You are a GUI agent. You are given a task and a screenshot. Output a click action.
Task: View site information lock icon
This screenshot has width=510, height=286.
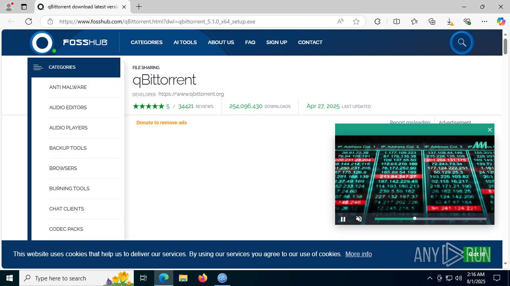point(50,21)
